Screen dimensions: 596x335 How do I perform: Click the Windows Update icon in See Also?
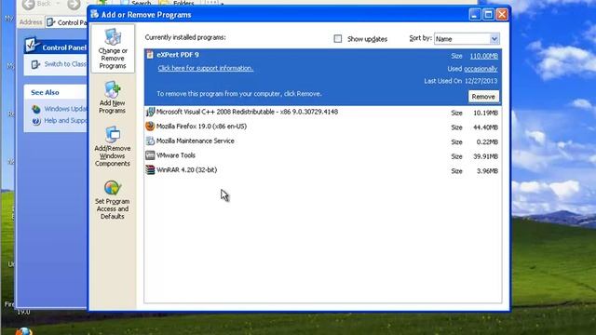point(36,110)
